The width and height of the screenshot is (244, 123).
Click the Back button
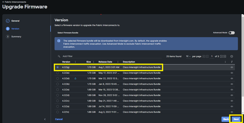[226, 119]
